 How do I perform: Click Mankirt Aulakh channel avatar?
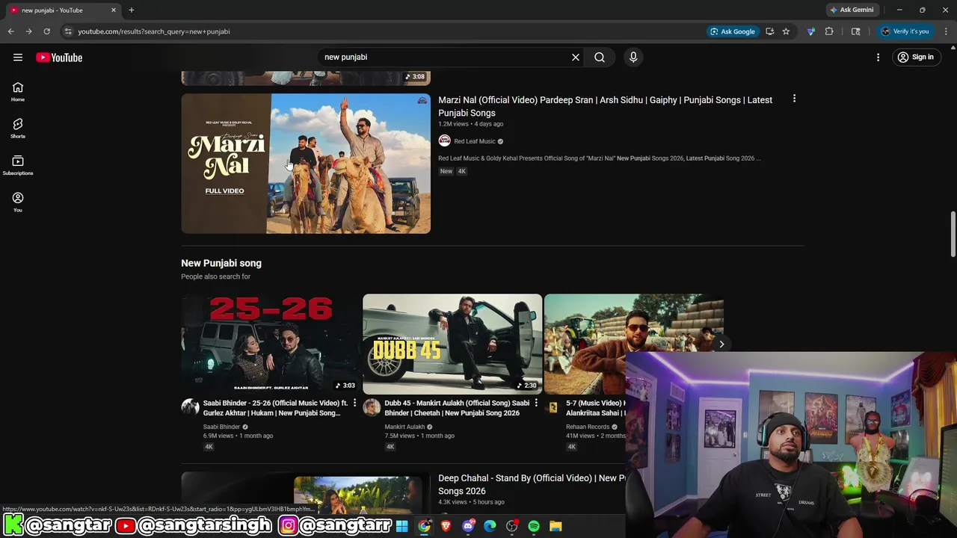pyautogui.click(x=372, y=407)
